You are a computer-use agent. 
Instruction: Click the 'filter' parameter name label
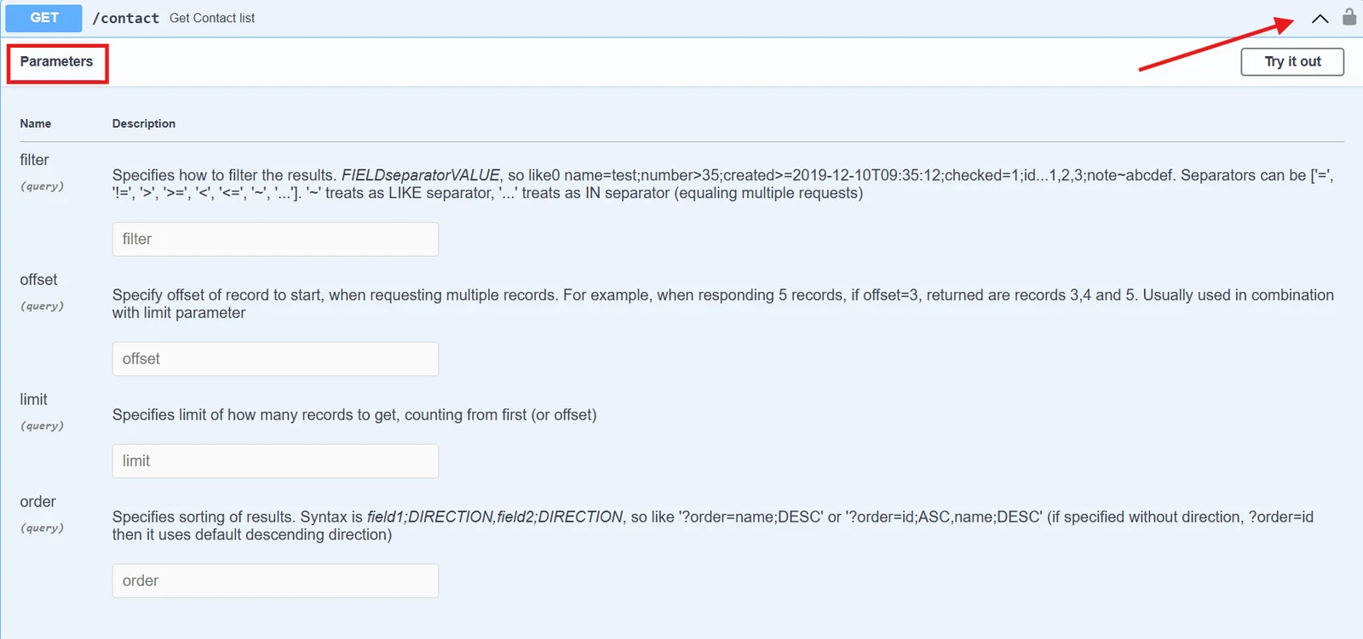click(x=34, y=160)
